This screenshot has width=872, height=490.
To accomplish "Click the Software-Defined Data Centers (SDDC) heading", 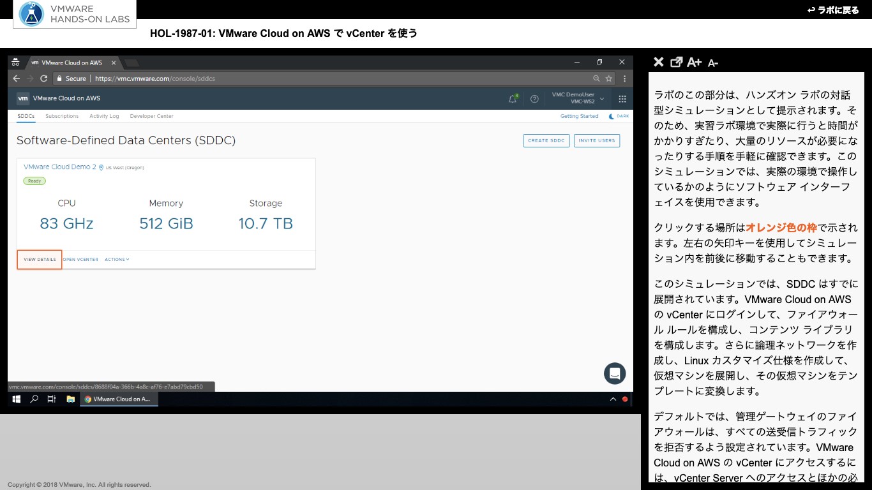I will (126, 140).
